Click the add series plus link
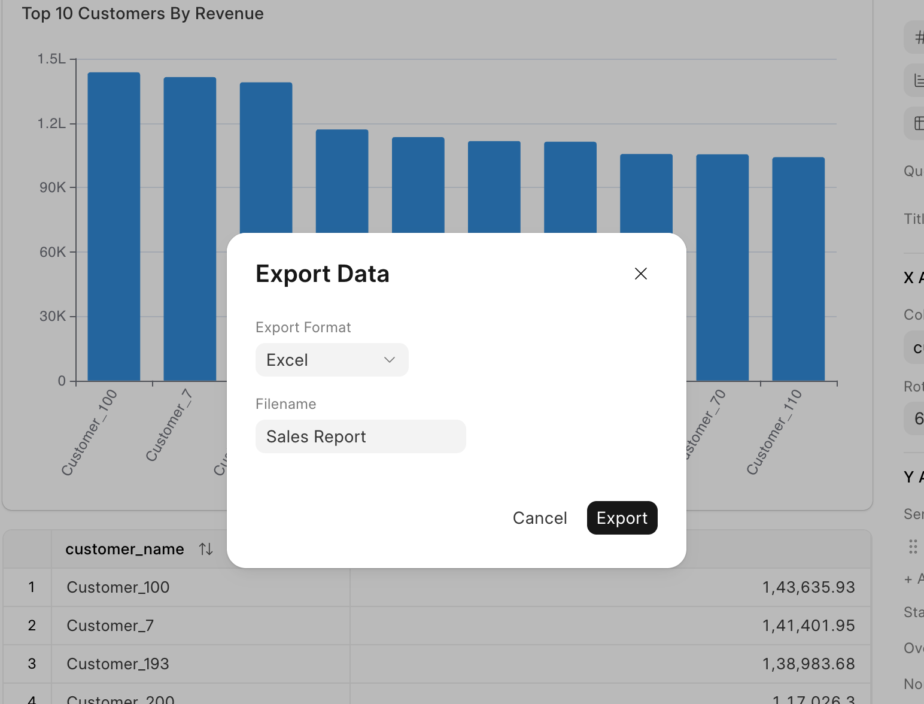 (913, 579)
